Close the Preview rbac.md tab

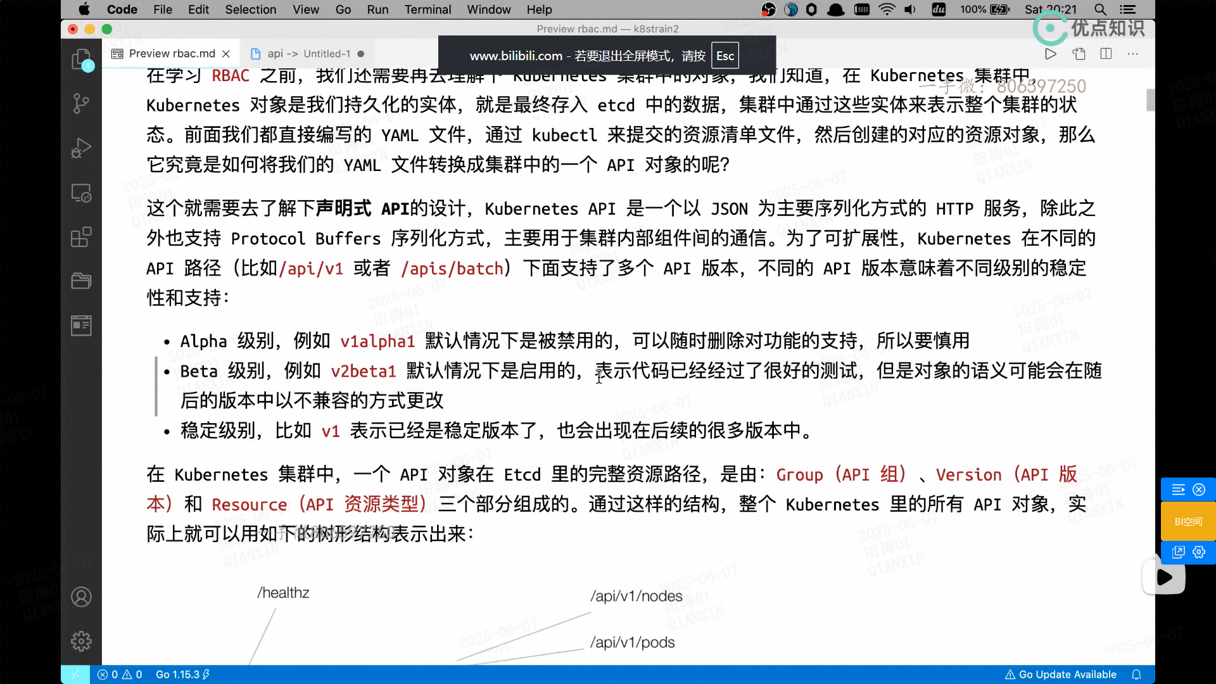[x=226, y=54]
